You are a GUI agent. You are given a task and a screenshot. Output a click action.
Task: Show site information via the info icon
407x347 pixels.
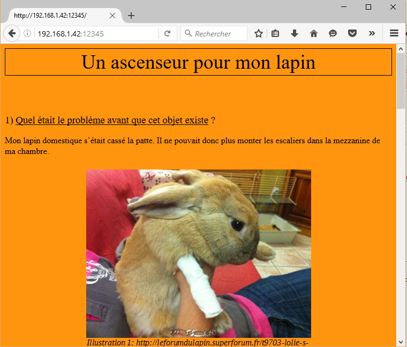point(27,33)
